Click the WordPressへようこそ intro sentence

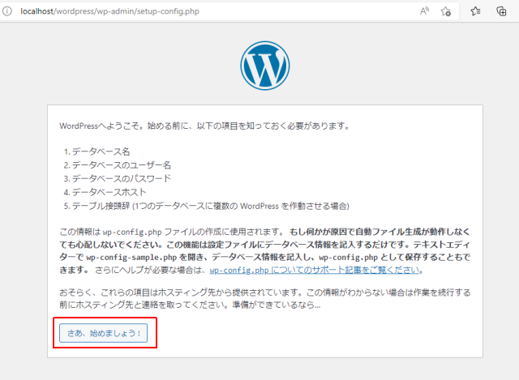[x=204, y=126]
